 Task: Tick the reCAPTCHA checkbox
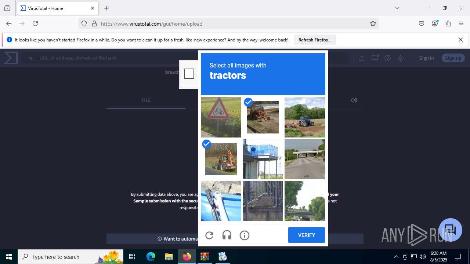click(x=189, y=74)
